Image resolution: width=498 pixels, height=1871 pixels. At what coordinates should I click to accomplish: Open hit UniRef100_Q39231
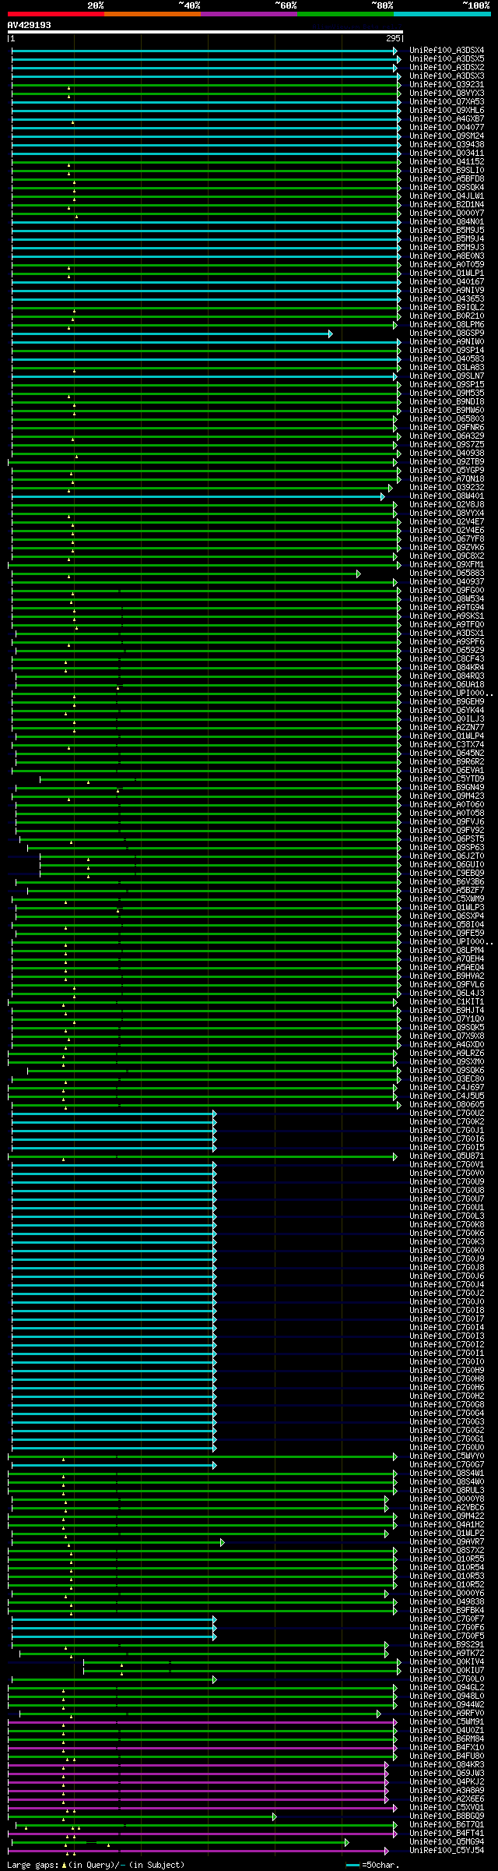447,85
